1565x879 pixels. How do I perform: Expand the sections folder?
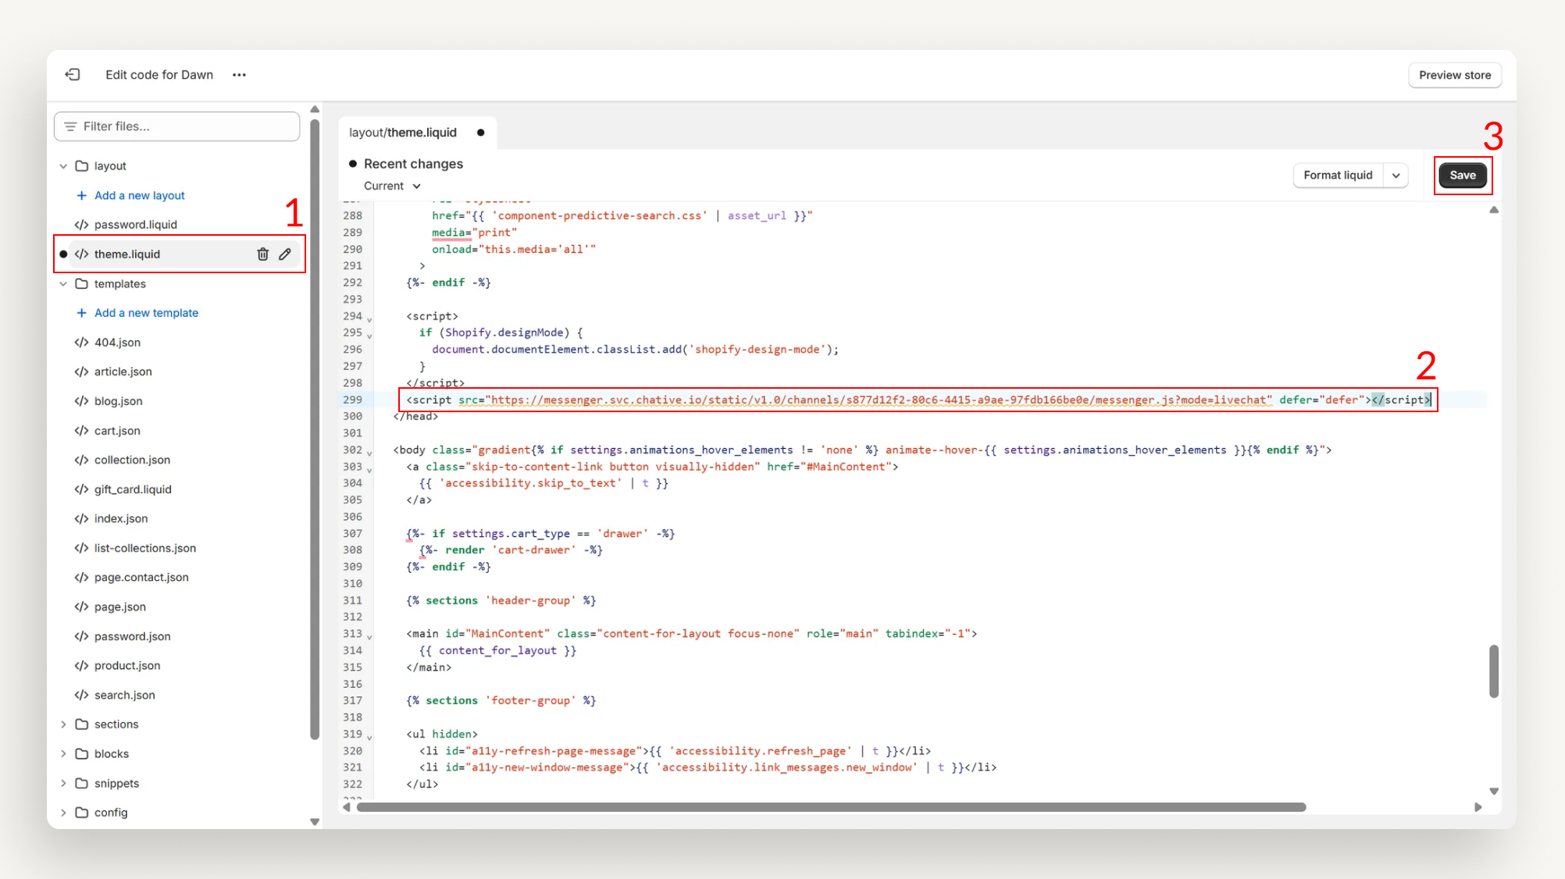coord(63,724)
